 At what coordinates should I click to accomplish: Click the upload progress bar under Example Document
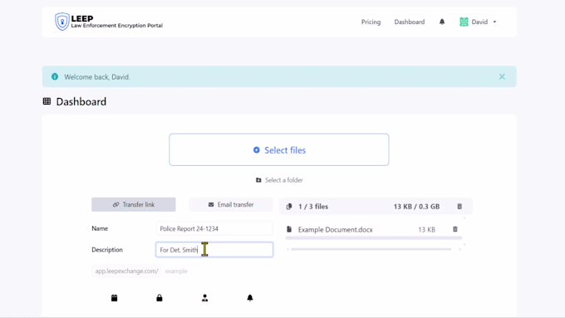374,238
